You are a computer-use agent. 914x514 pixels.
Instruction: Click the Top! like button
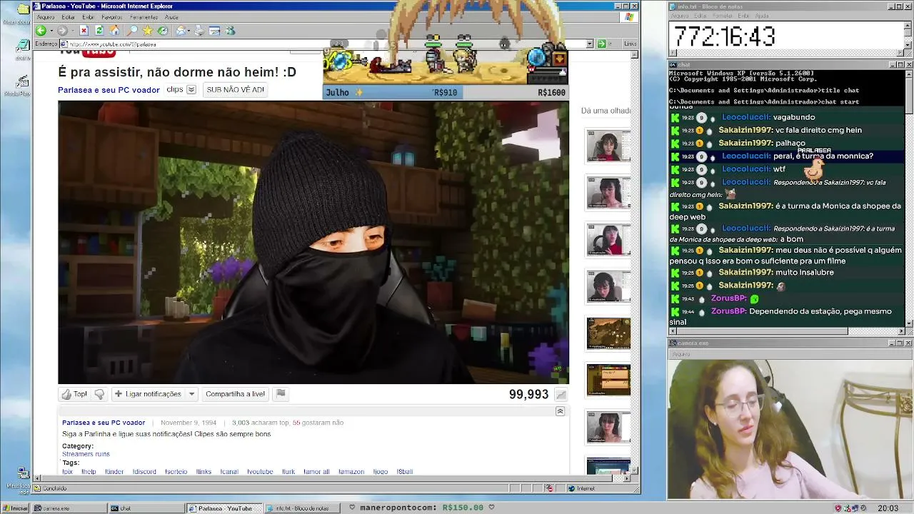(x=74, y=394)
